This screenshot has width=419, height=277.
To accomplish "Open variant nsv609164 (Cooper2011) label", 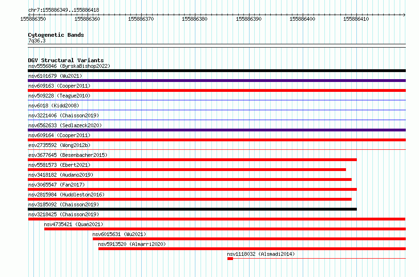I will pyautogui.click(x=59, y=135).
